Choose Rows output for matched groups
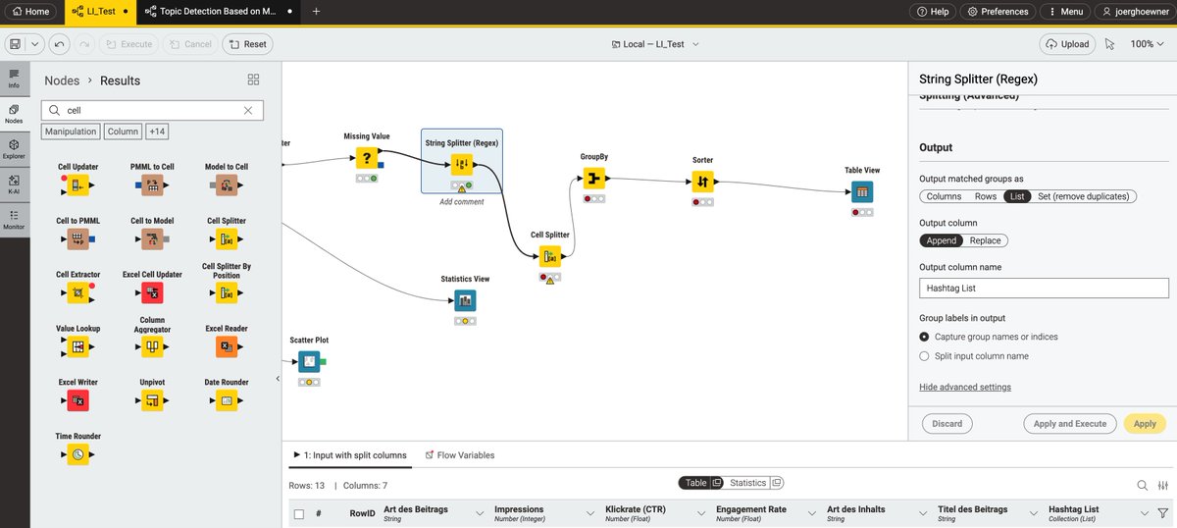Screen dimensions: 1177x528 coord(986,196)
